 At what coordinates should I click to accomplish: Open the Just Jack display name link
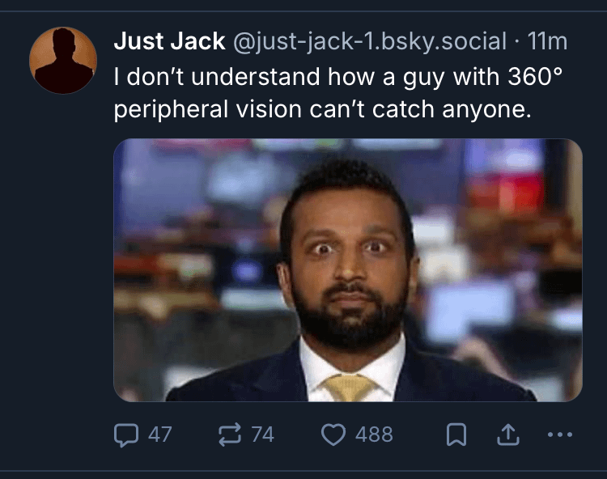point(169,40)
